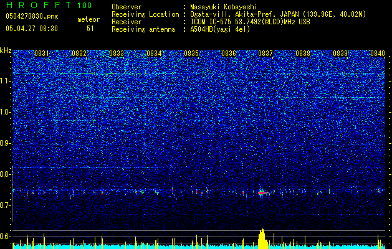Select the observer name Masayuki Kobayashi
This screenshot has height=249, width=392.
(224, 7)
